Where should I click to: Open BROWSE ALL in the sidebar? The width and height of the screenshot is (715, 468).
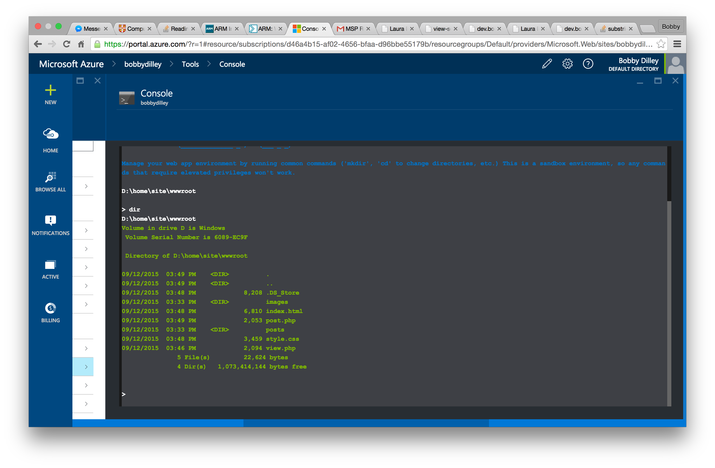coord(51,182)
